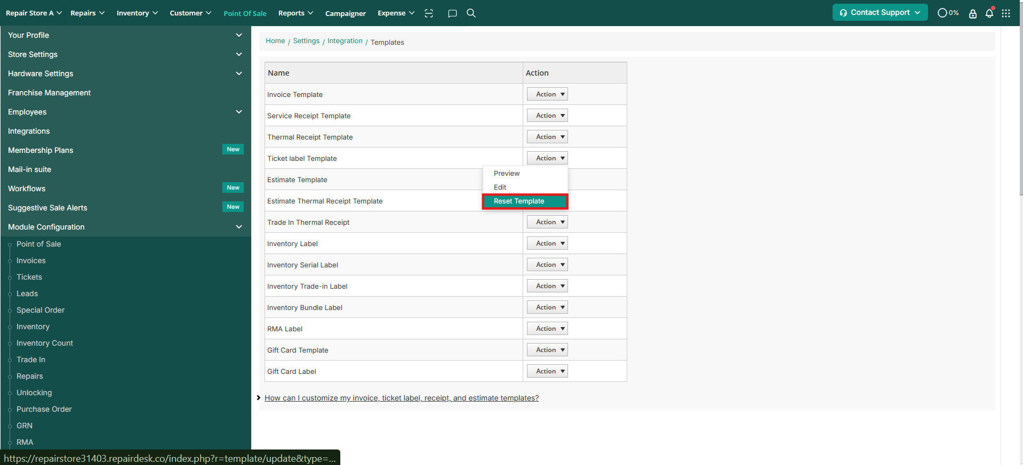Click the search magnifier icon

click(471, 13)
